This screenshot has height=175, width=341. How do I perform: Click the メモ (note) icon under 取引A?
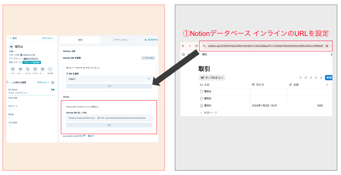(13, 69)
